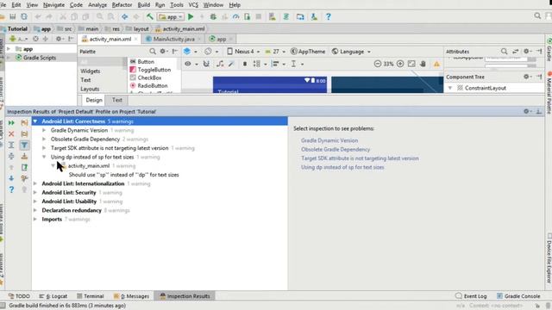Viewport: 552px width, 310px height.
Task: Open the Help question mark in the main toolbar
Action: [328, 16]
